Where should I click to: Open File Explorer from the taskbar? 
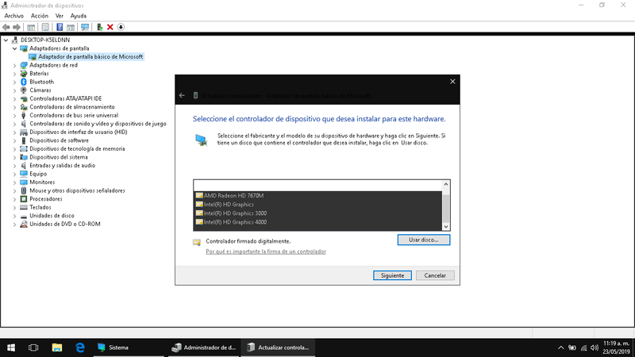coord(57,347)
